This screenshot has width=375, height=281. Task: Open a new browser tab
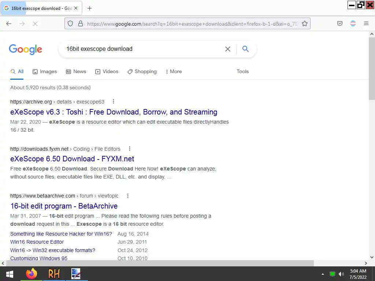(x=89, y=8)
